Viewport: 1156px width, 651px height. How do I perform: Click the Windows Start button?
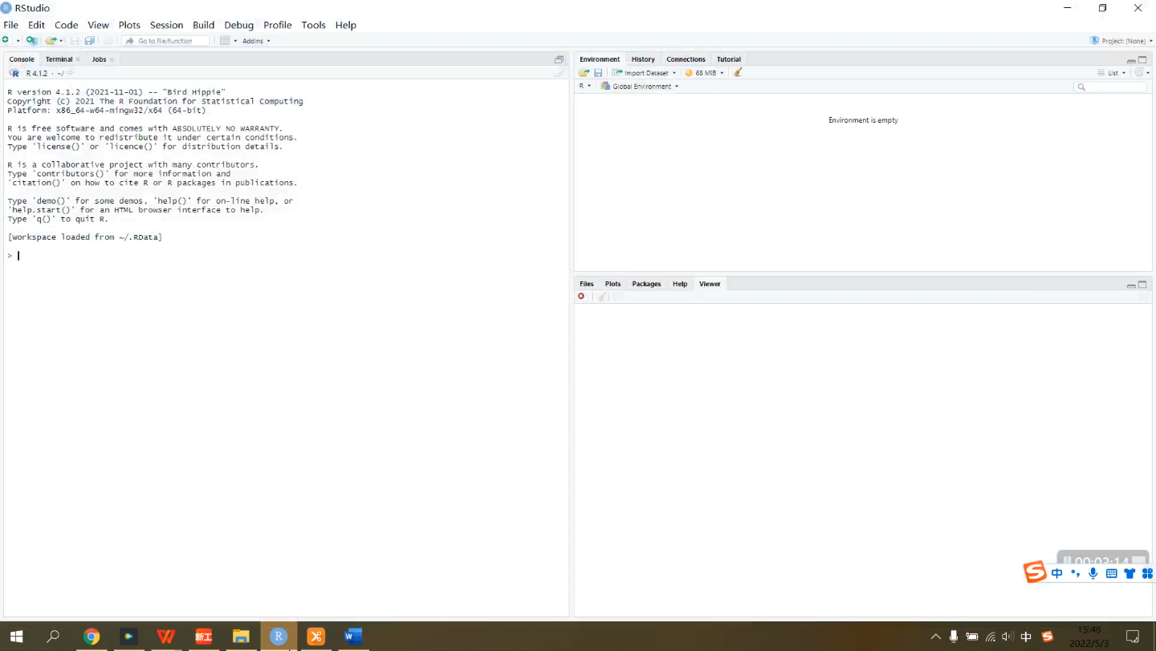(x=15, y=637)
